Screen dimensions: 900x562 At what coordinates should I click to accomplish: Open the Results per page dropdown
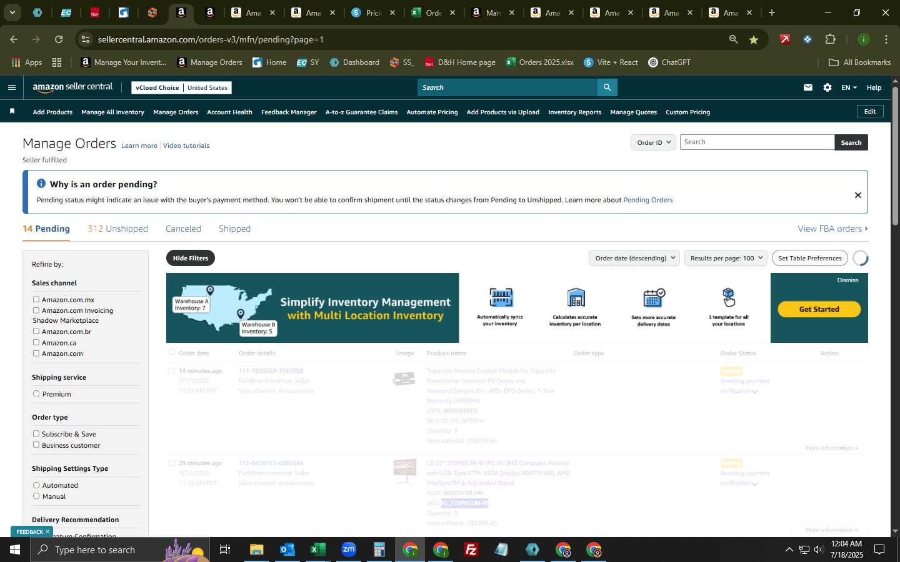726,258
